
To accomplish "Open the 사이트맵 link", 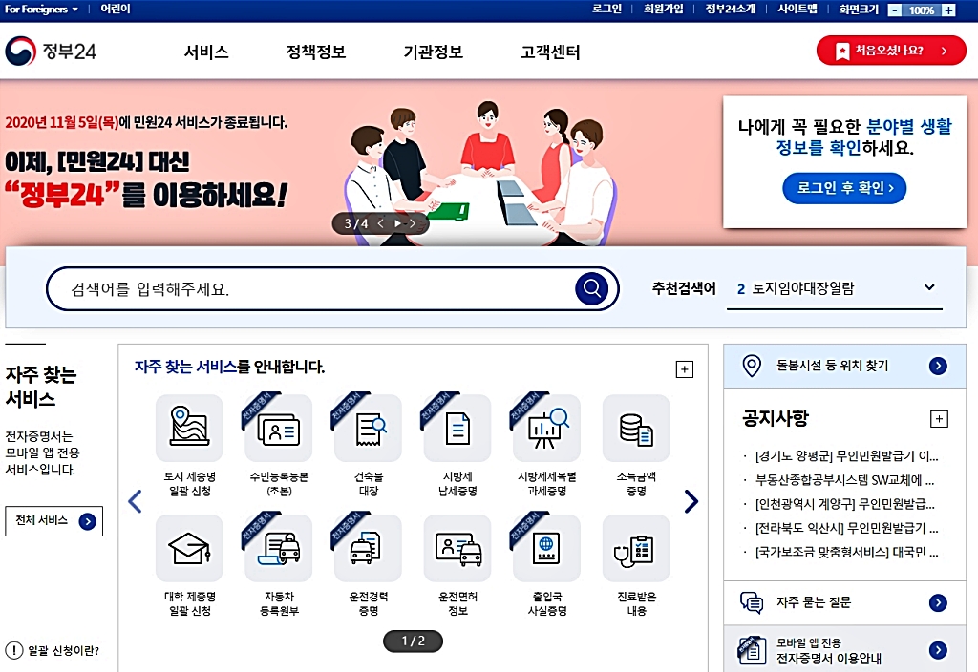I will [x=797, y=10].
